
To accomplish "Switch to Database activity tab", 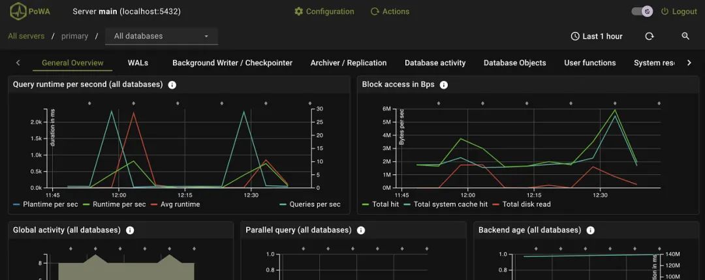I will pyautogui.click(x=435, y=63).
